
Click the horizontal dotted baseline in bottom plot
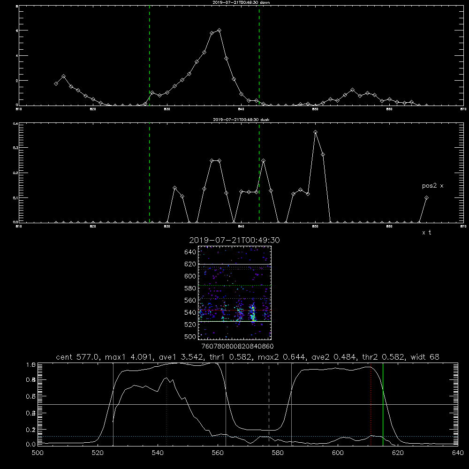point(248,436)
